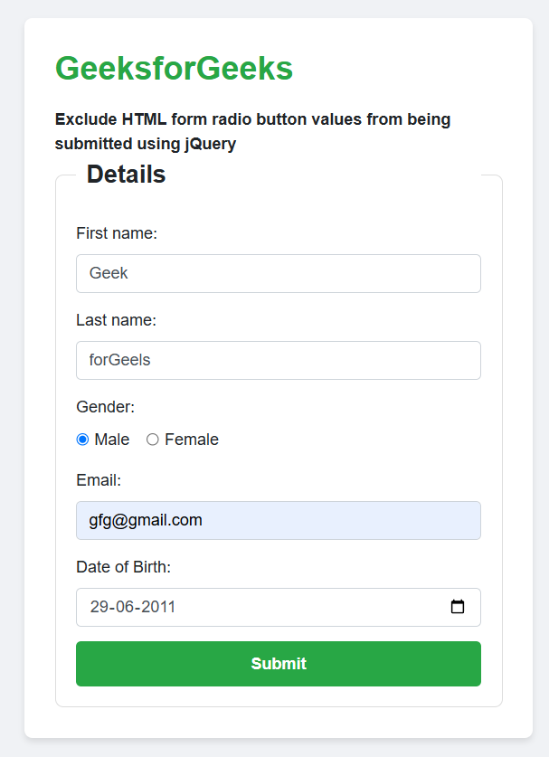Select the day segment "29" in date
549x757 pixels.
pos(99,607)
